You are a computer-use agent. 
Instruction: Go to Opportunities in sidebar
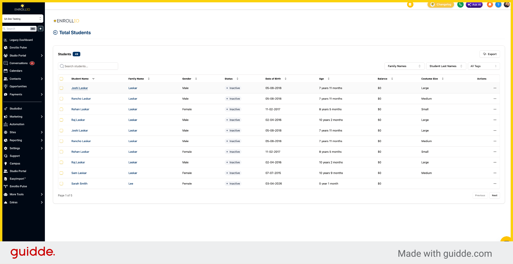[x=18, y=86]
